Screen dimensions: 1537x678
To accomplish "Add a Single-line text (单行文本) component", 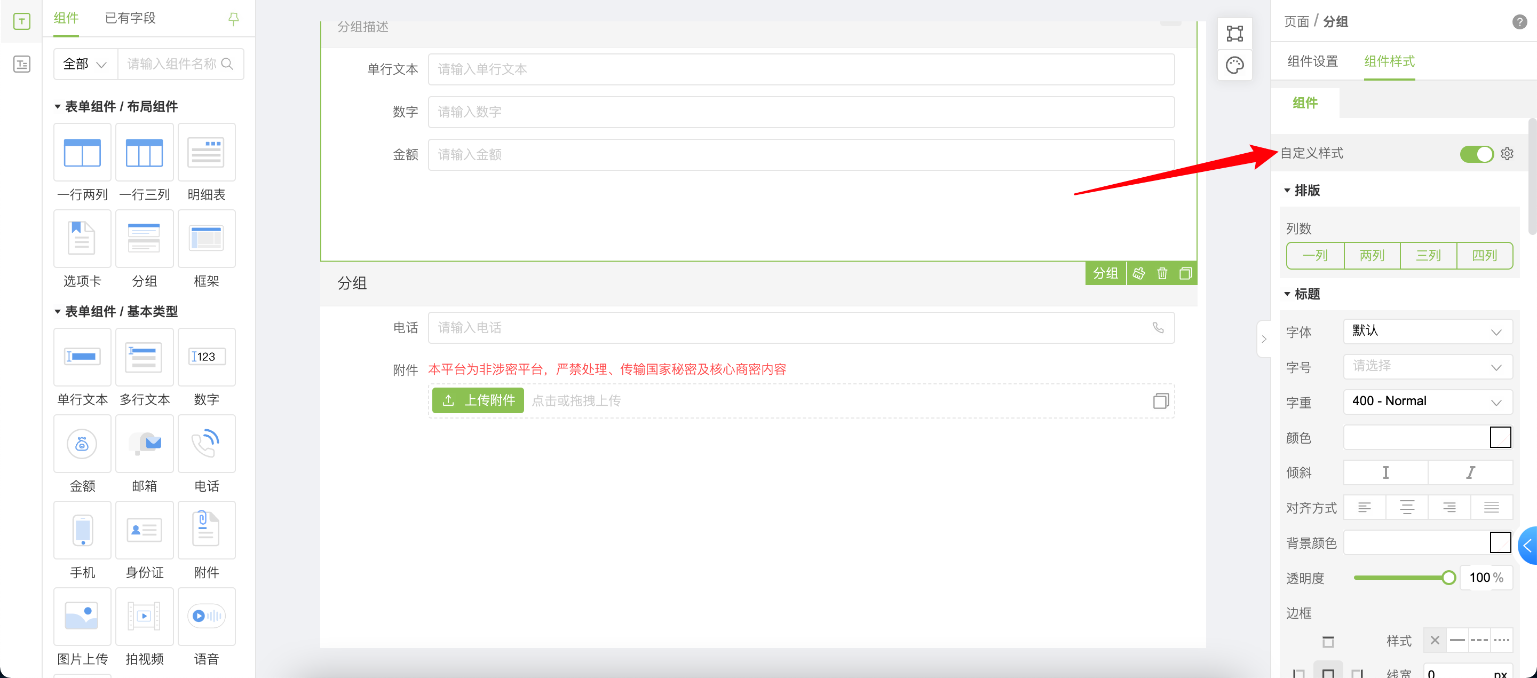I will 82,357.
